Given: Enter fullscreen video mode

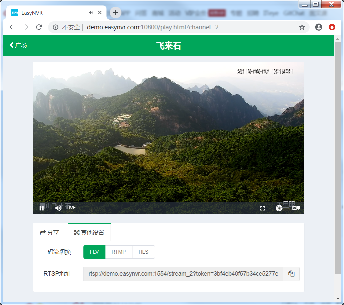Looking at the screenshot, I should pos(263,208).
